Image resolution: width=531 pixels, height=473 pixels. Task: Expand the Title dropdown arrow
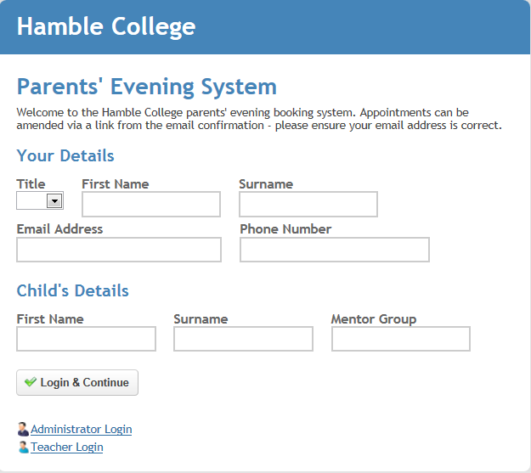pyautogui.click(x=54, y=200)
